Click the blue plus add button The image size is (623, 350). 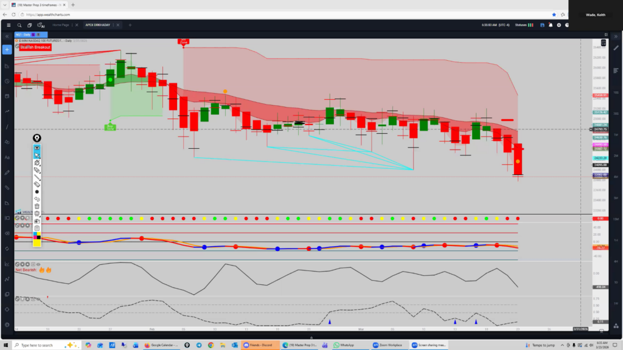(7, 49)
